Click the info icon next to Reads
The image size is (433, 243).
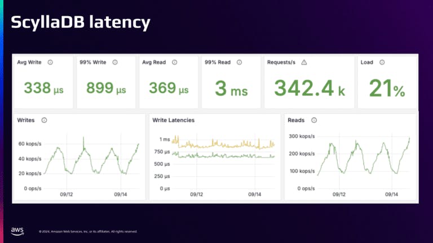[314, 120]
